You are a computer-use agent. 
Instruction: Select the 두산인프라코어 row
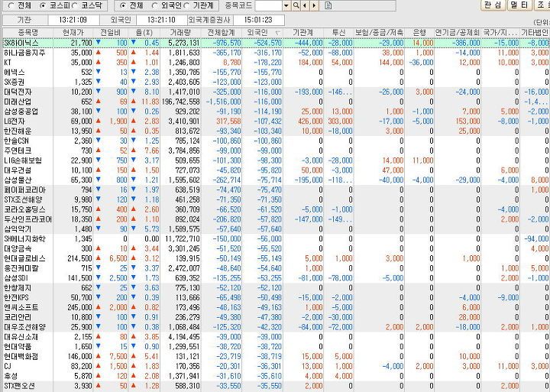tap(276, 219)
